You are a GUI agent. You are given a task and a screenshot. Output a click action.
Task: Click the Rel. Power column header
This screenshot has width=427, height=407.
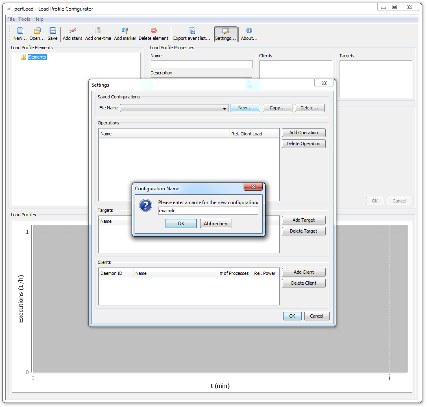(265, 273)
